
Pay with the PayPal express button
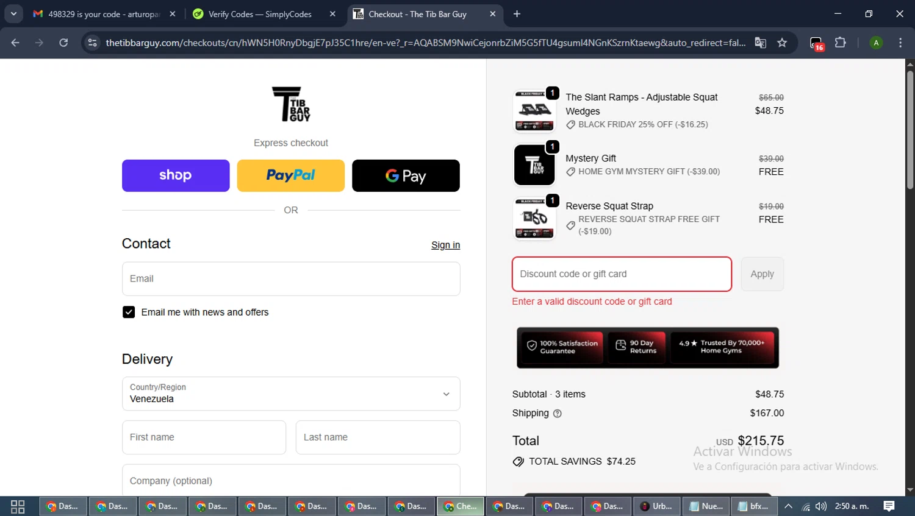(x=291, y=175)
